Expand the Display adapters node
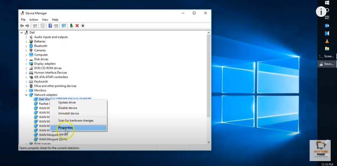The height and width of the screenshot is (166, 337). (26, 64)
